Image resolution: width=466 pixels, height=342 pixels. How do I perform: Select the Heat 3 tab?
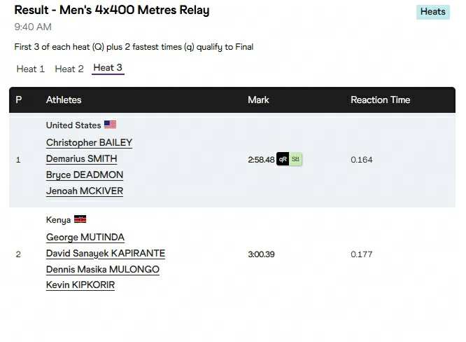click(108, 68)
